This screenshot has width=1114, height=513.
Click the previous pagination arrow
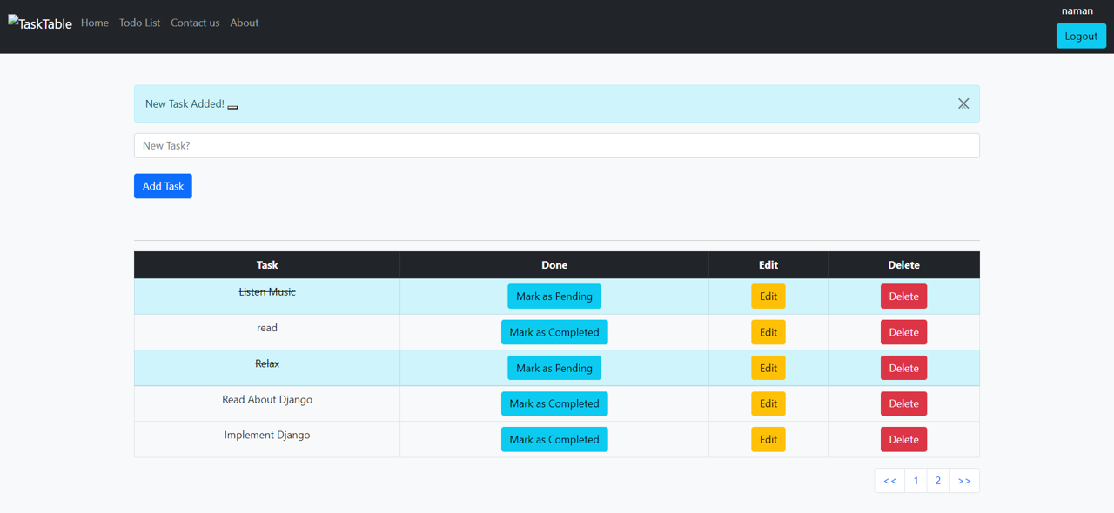tap(889, 480)
